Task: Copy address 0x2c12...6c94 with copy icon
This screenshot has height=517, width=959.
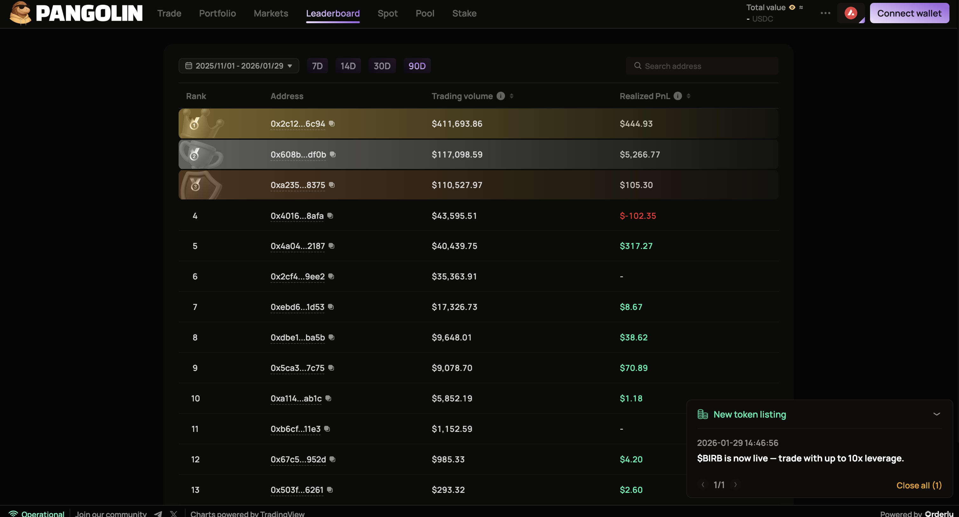Action: [x=332, y=124]
